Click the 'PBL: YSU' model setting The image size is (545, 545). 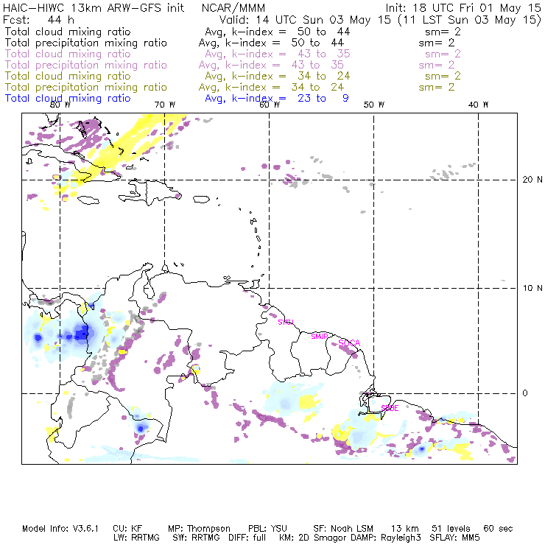pos(267,529)
